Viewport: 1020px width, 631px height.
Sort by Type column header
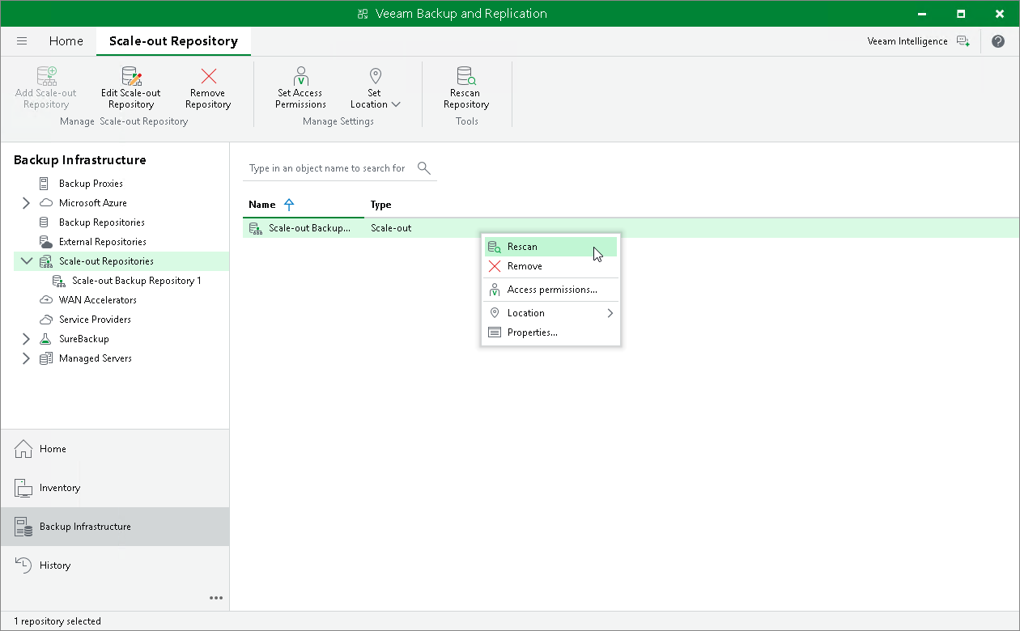(x=381, y=205)
